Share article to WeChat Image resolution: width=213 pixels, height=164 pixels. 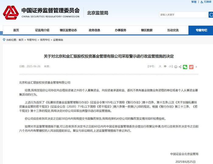(185, 67)
